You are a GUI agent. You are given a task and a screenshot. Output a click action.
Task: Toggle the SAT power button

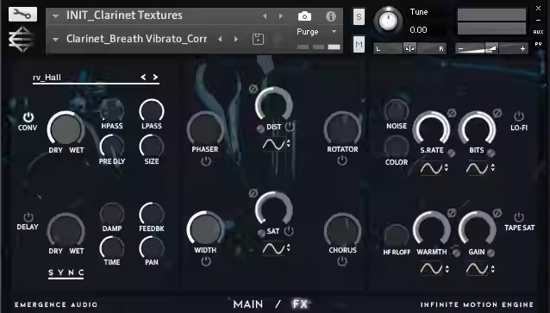click(x=288, y=231)
